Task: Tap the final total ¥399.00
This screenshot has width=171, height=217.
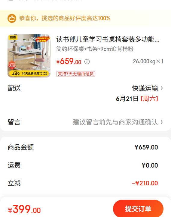Action: (24, 209)
